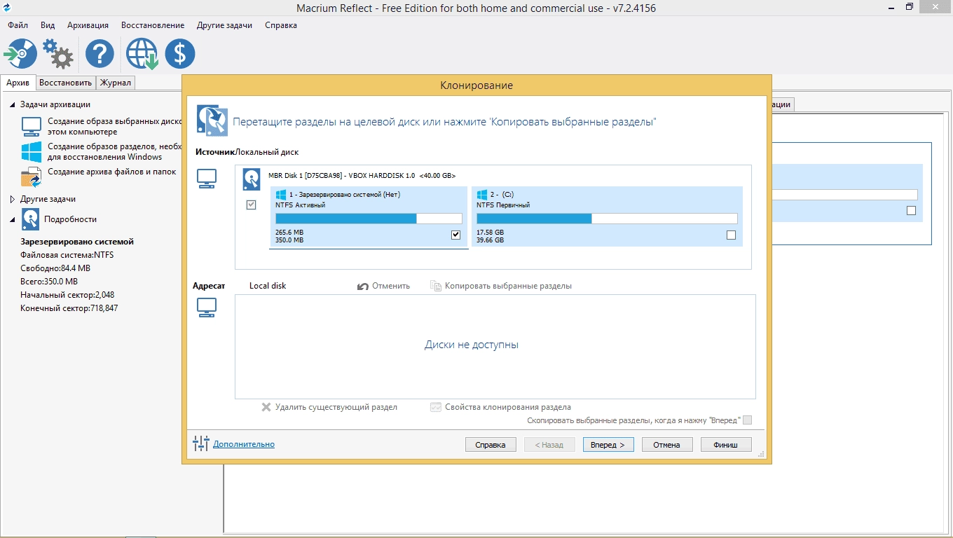Viewport: 953px width, 538px height.
Task: Click the properties icon for Свойства клонирования раздела
Action: pyautogui.click(x=436, y=407)
